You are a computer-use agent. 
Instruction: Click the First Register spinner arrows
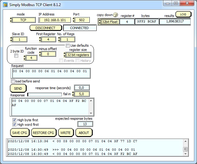tap(40, 39)
